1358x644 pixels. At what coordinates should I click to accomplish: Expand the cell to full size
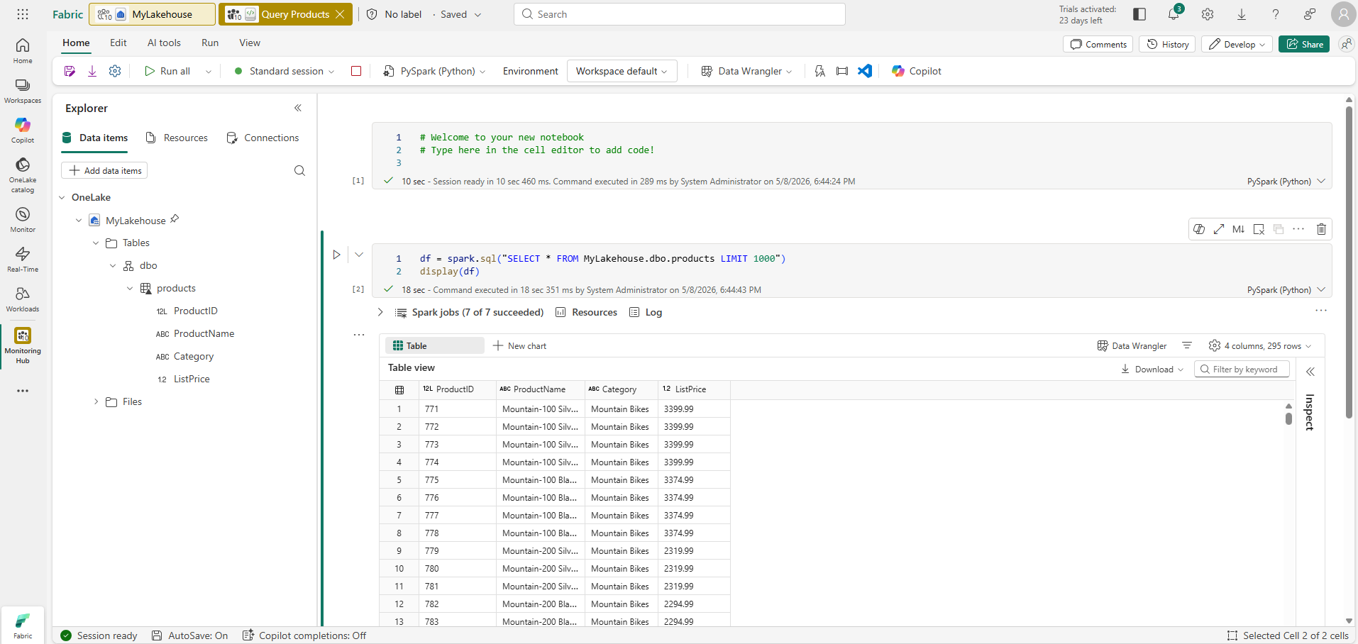[1219, 229]
